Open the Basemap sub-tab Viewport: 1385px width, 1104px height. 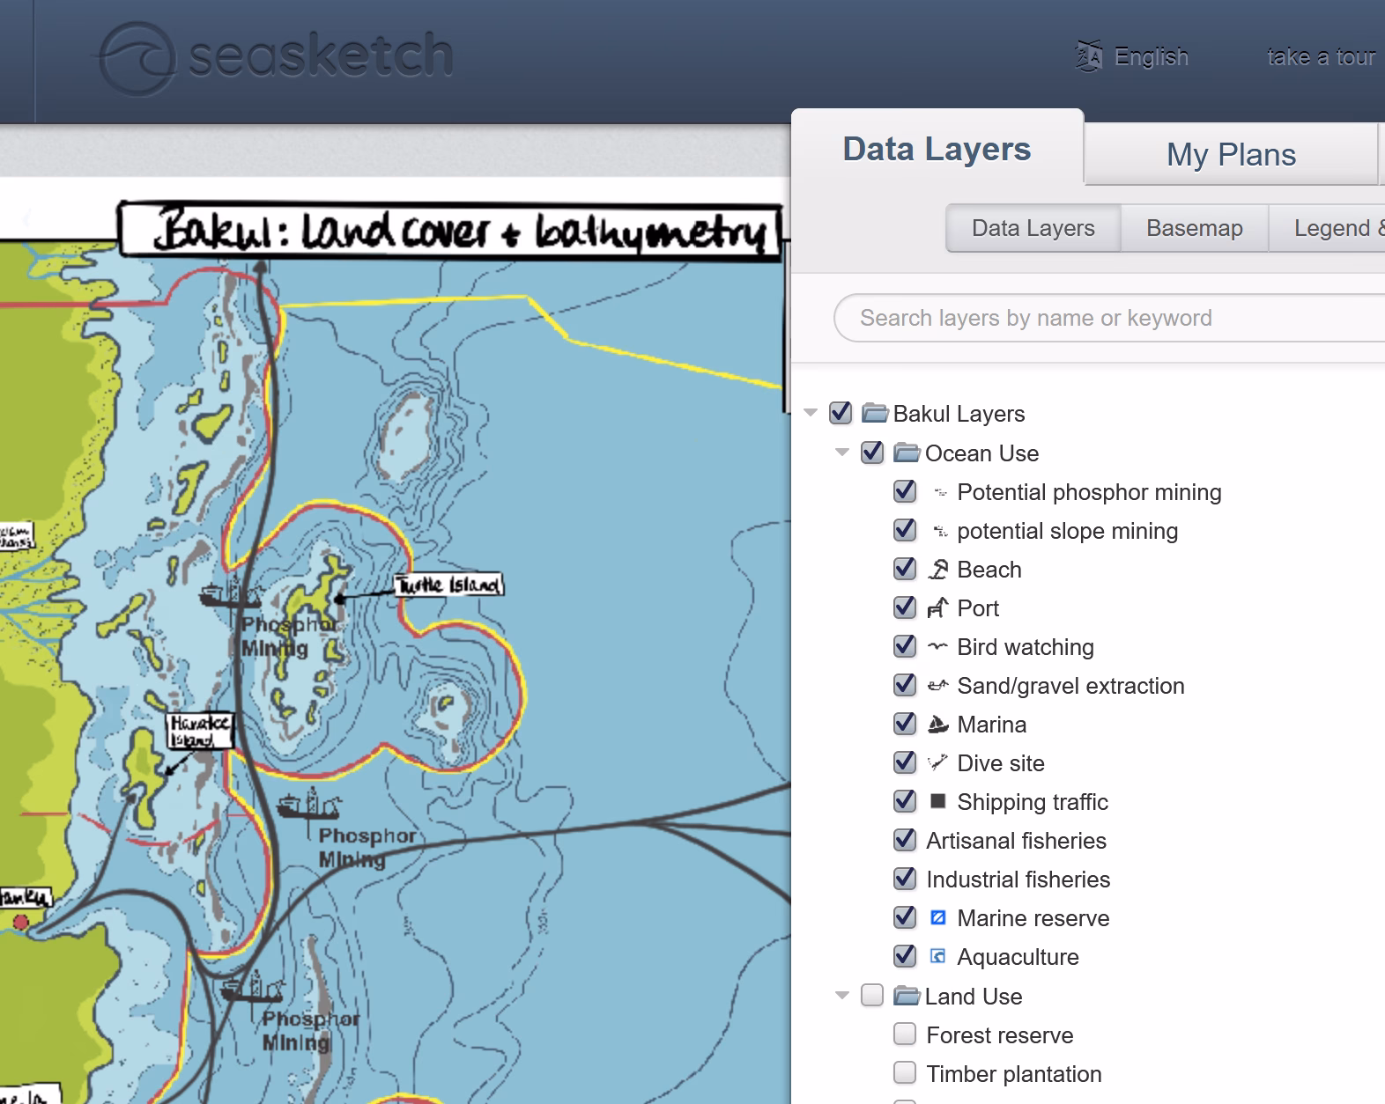(x=1194, y=229)
